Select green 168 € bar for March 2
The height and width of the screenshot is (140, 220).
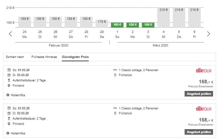(133, 25)
